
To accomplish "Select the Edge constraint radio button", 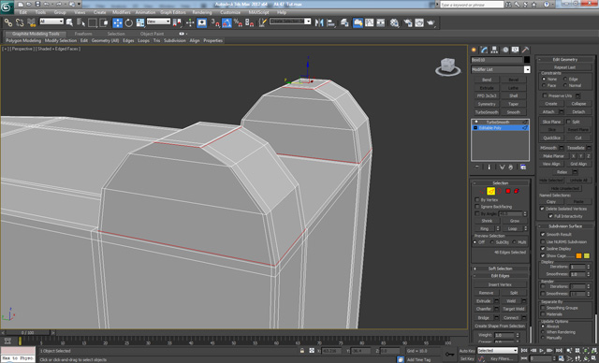I will coord(565,79).
